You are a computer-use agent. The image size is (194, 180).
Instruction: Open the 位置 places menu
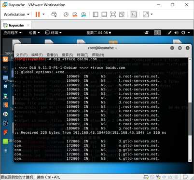coord(34,33)
